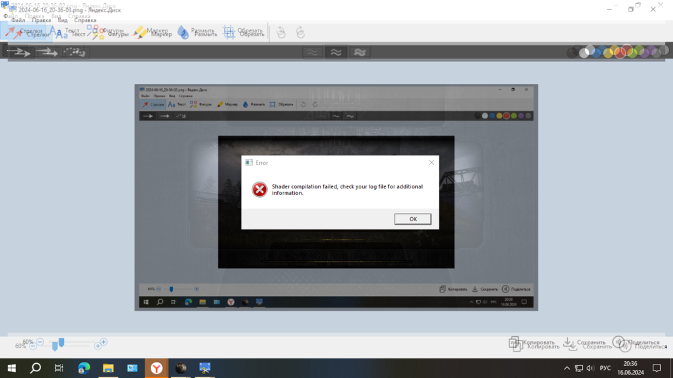Open the volume control in the tray
673x378 pixels.
point(591,368)
